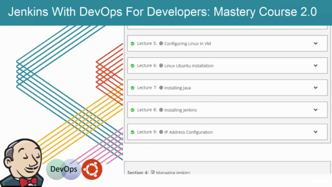Click the 'Managing Jenkins' section title

tap(173, 172)
